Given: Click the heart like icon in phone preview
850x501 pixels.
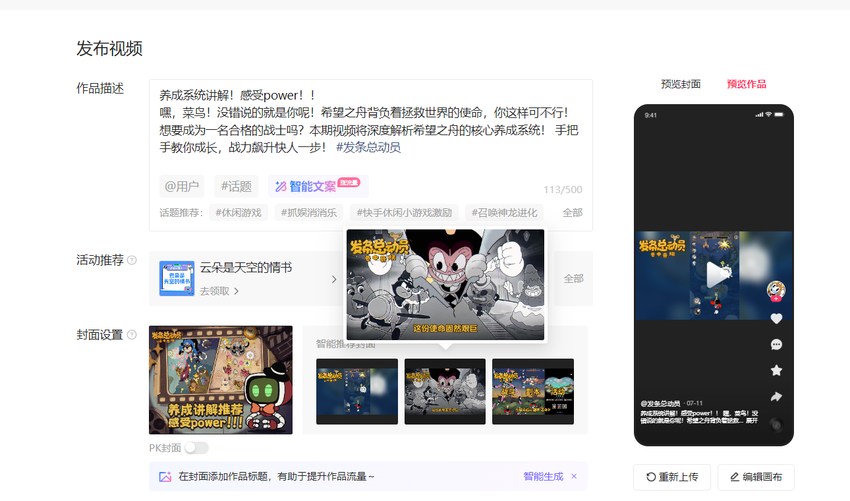Looking at the screenshot, I should (776, 318).
